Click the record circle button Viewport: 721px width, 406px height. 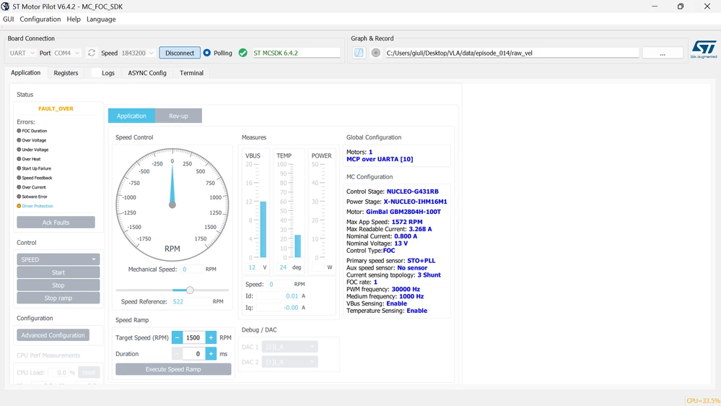[x=376, y=53]
